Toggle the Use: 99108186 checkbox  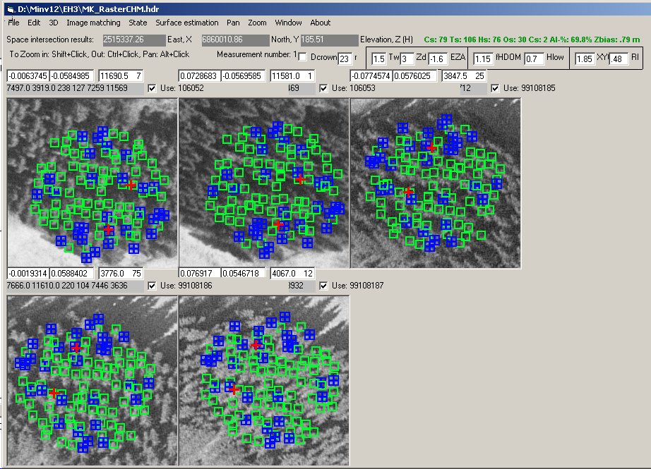pos(152,286)
